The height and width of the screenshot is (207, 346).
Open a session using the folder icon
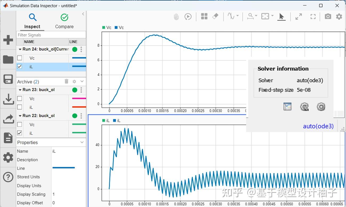click(8, 60)
